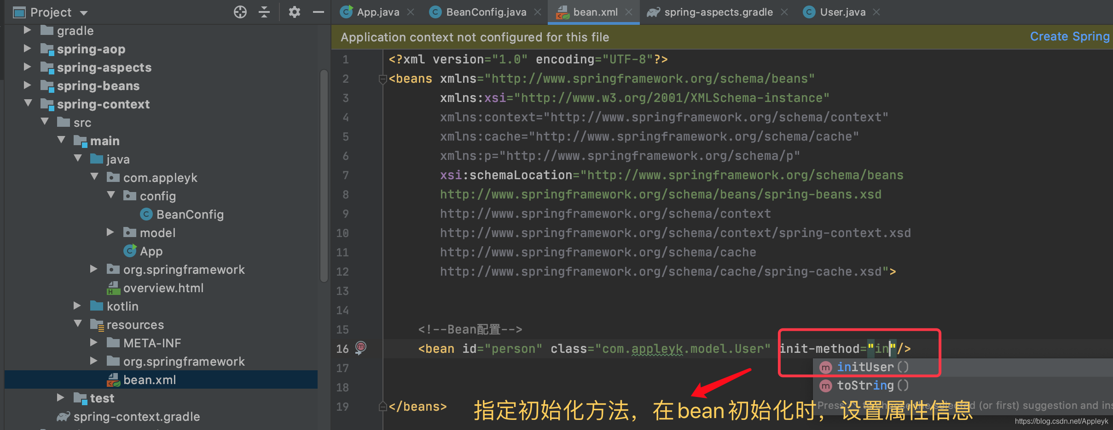Expand the gradle folder
The height and width of the screenshot is (430, 1113).
click(27, 30)
